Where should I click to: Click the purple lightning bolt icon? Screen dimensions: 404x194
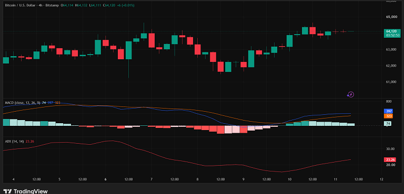tap(350, 94)
